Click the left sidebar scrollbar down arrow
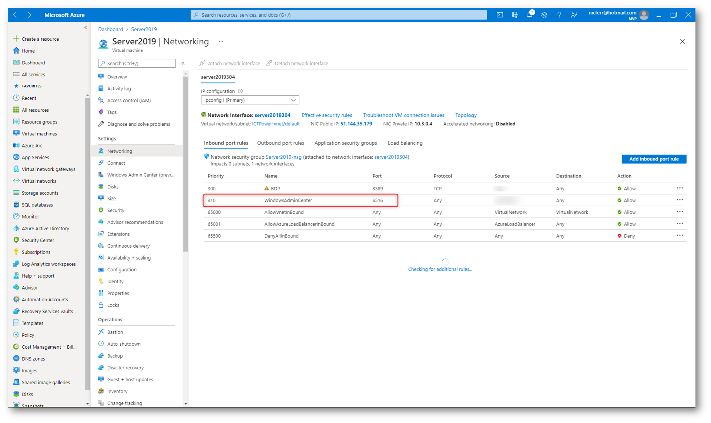 tap(87, 404)
